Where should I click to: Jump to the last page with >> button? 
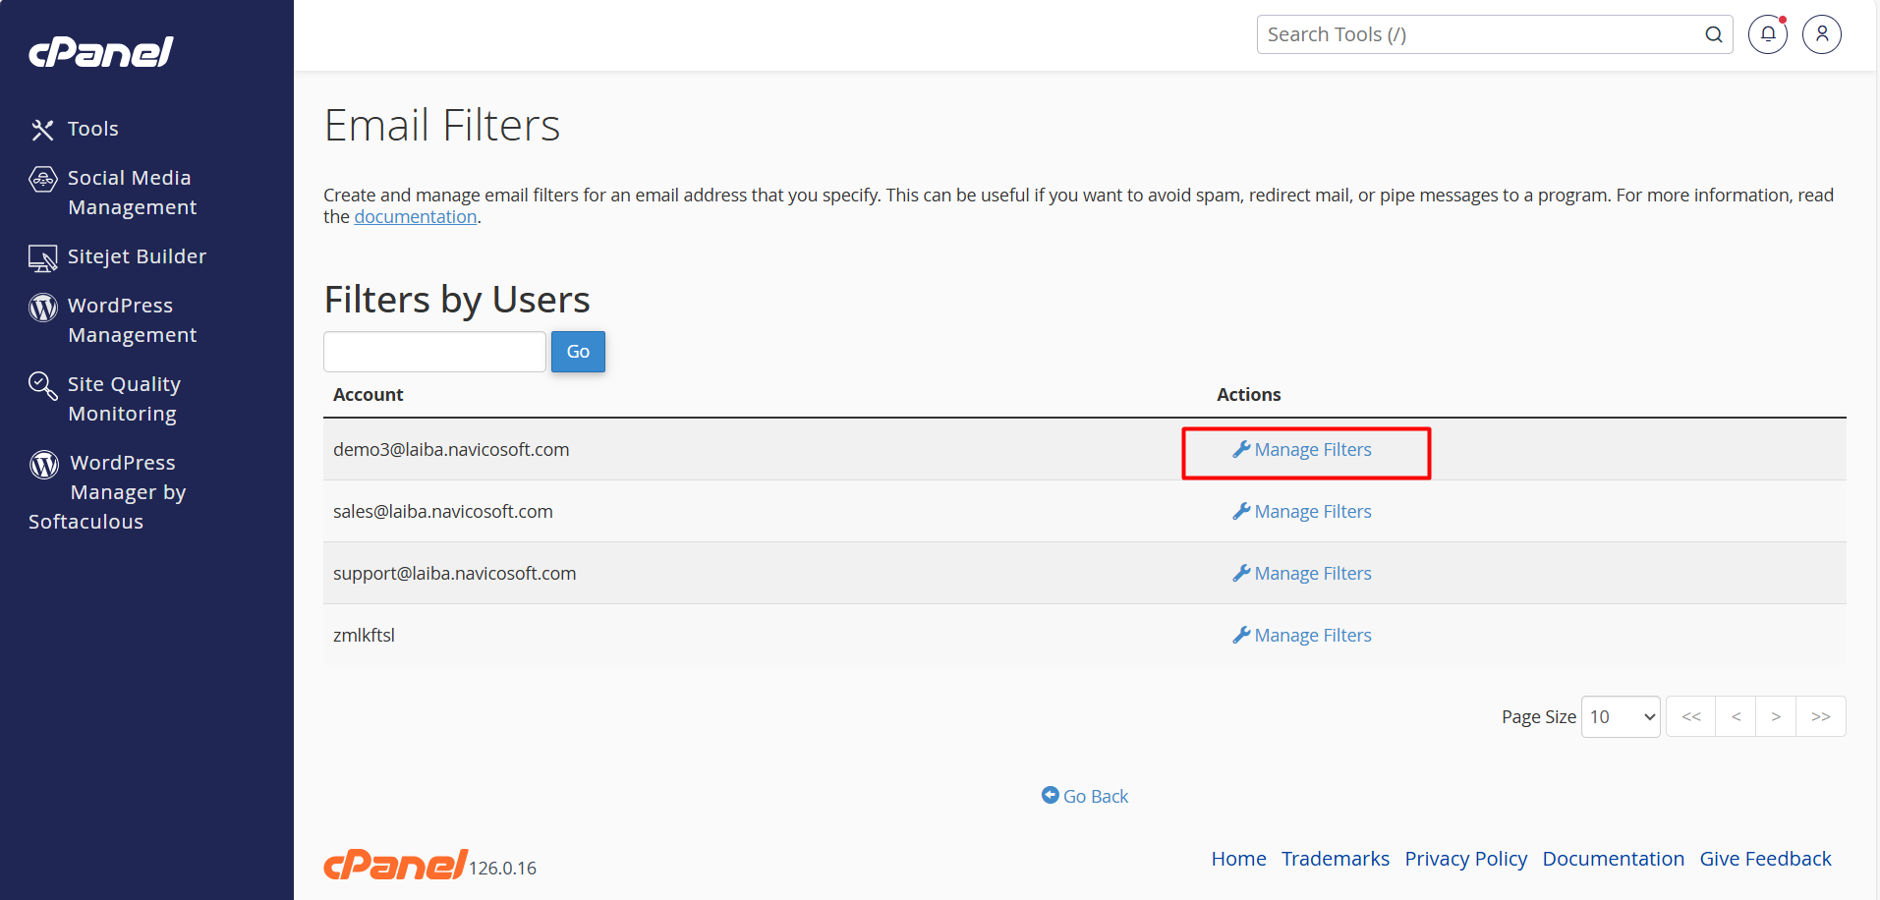pyautogui.click(x=1820, y=717)
